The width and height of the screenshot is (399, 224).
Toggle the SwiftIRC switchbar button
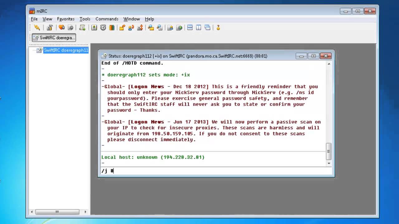[54, 38]
